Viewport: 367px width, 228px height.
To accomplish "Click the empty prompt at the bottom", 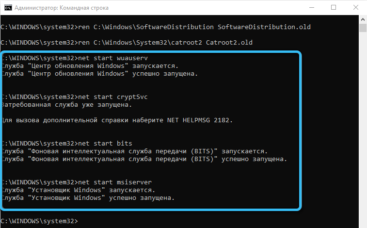I will (39, 221).
